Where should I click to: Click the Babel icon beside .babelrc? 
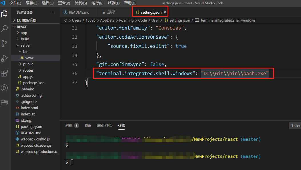tap(17, 89)
